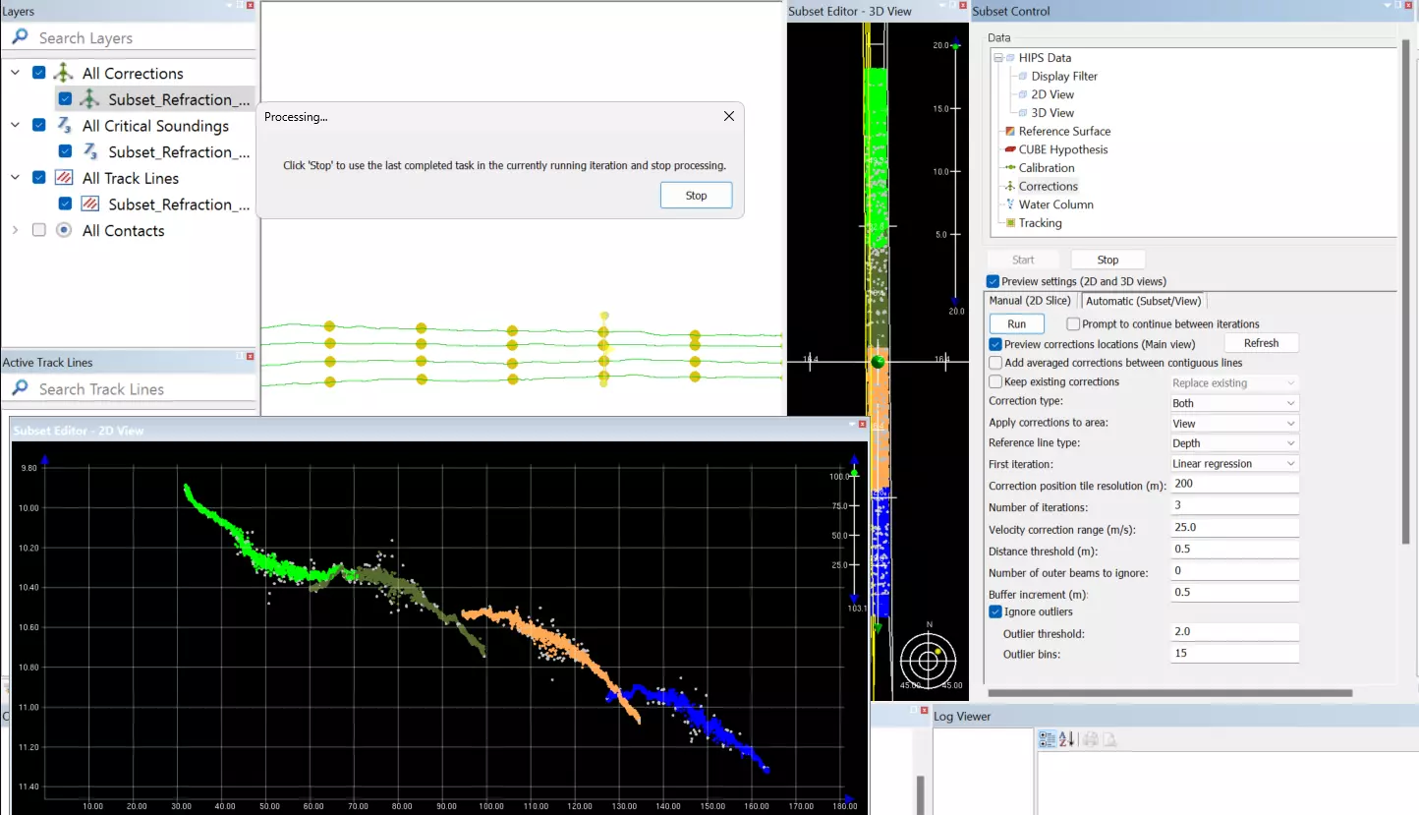Select Reference Surface in the Data tree
Screen dimensions: 1419x815
pos(1063,131)
